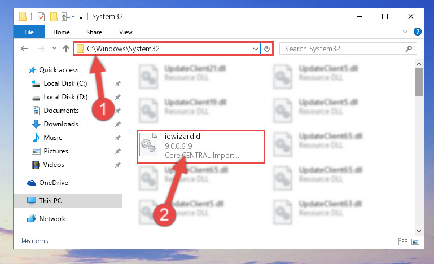Open the recent locations dropdown arrow
Image resolution: width=434 pixels, height=264 pixels.
click(x=54, y=49)
